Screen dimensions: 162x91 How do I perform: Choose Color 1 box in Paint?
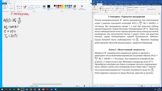(x=49, y=7)
